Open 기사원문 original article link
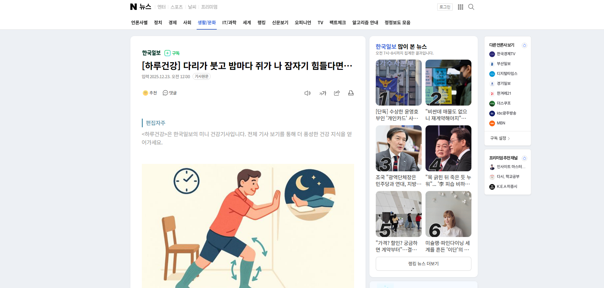 click(201, 77)
